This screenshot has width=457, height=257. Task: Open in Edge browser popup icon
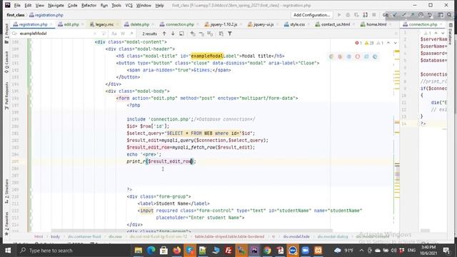pos(375,56)
